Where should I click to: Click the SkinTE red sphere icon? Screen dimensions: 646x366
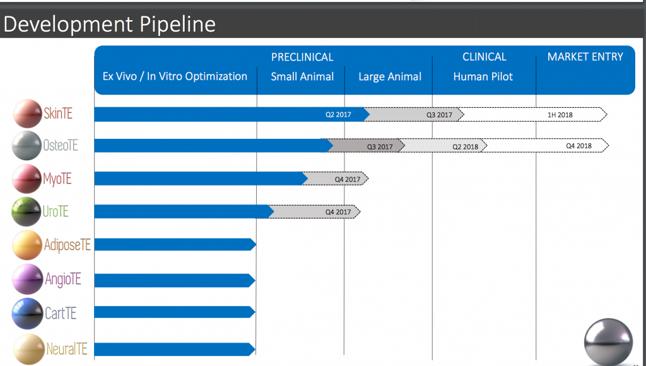click(x=28, y=114)
